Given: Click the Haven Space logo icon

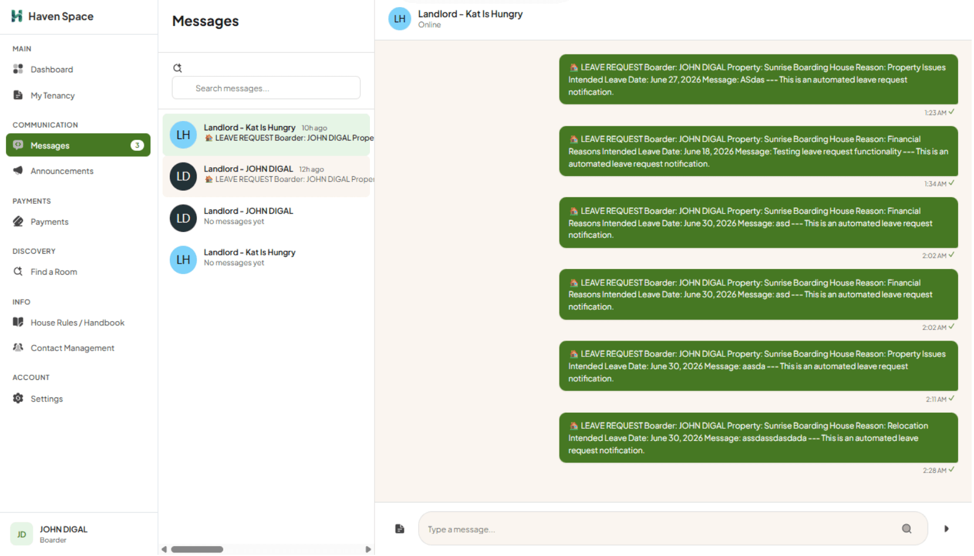Looking at the screenshot, I should click(x=17, y=16).
